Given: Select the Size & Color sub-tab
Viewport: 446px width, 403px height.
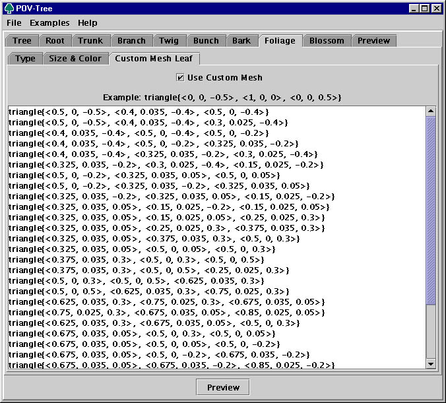Looking at the screenshot, I should click(x=75, y=59).
